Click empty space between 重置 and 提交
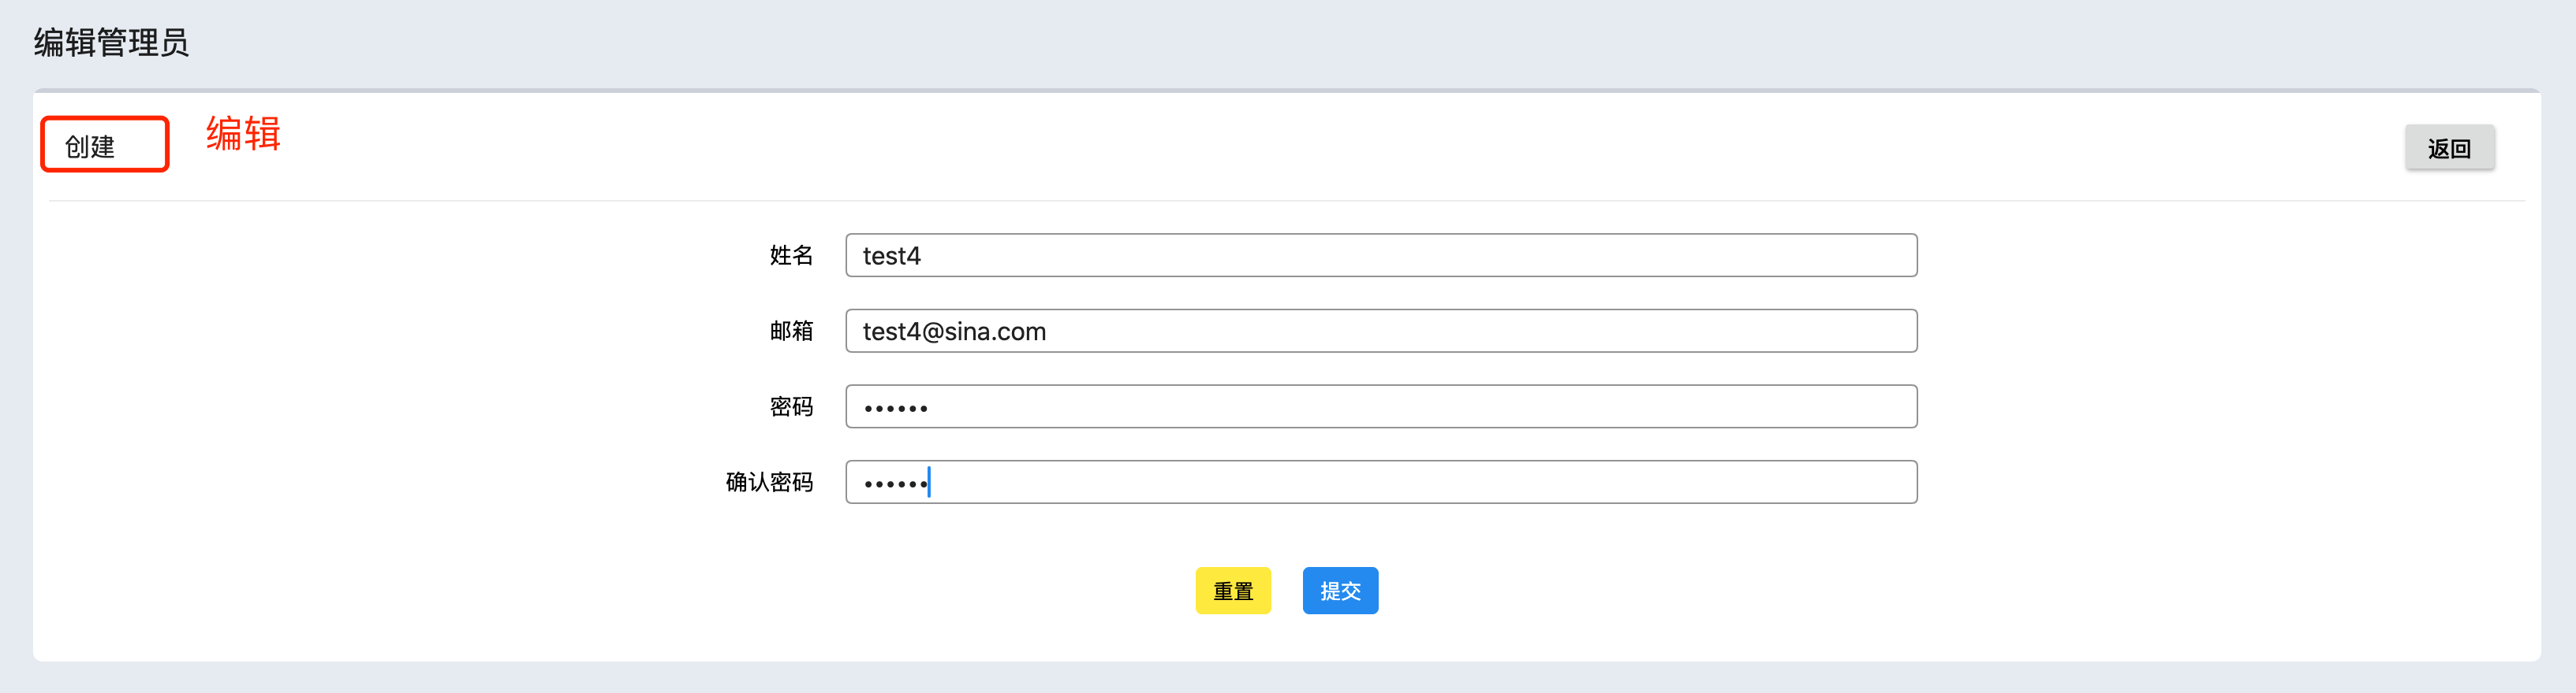The height and width of the screenshot is (693, 2576). [x=1286, y=590]
